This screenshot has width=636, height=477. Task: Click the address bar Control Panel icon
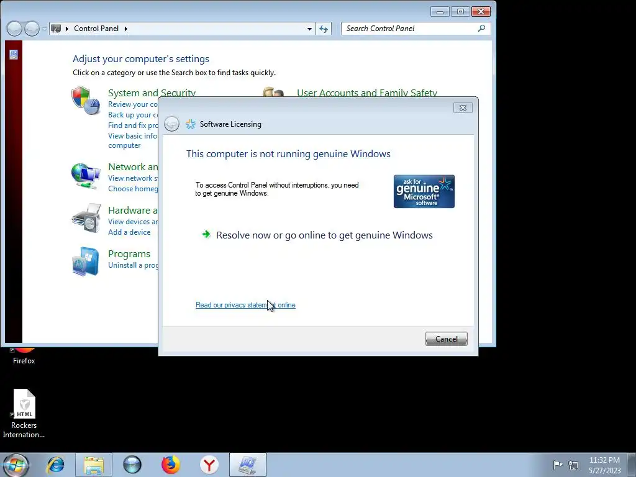(x=57, y=29)
